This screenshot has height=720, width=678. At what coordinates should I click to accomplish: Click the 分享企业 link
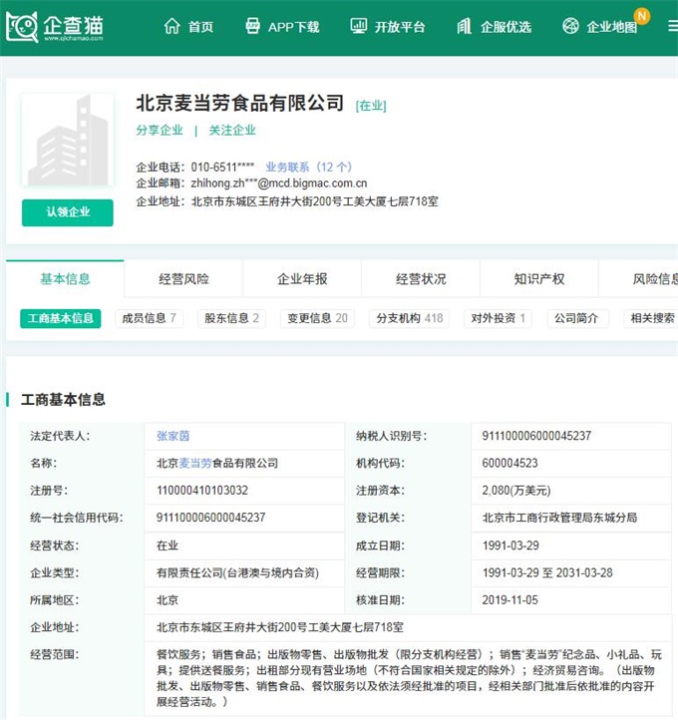point(160,131)
